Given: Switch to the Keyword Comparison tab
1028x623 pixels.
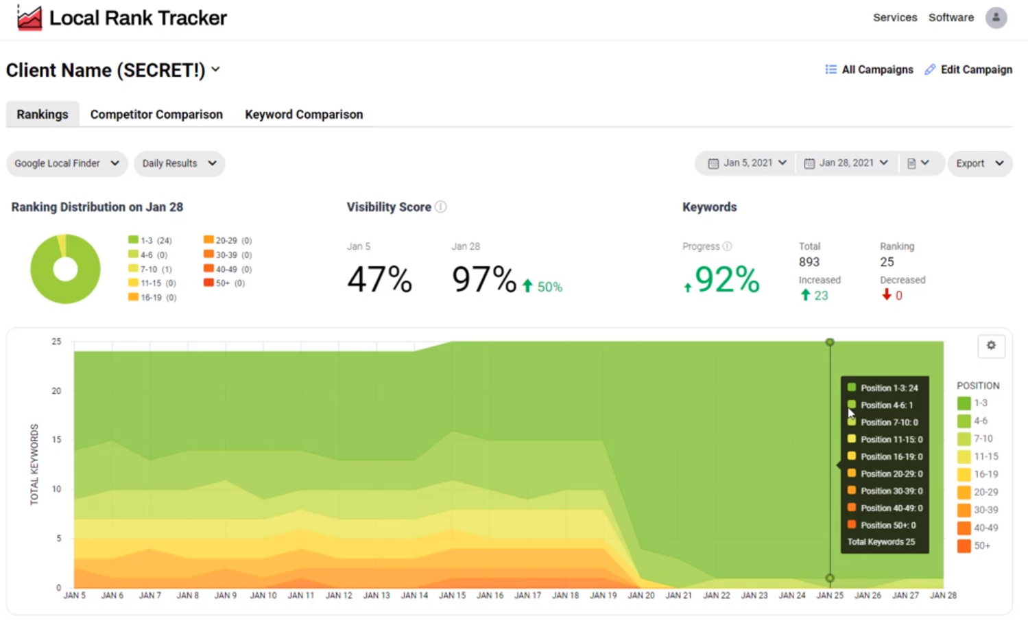Looking at the screenshot, I should [304, 115].
